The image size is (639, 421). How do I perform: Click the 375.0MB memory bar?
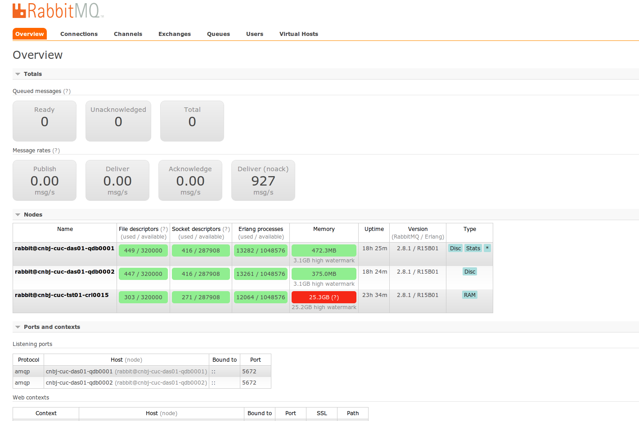point(324,274)
